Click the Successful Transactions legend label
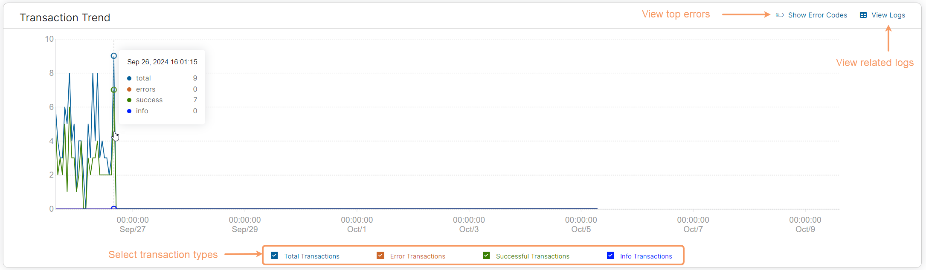Screen dimensions: 926x270 (x=532, y=256)
